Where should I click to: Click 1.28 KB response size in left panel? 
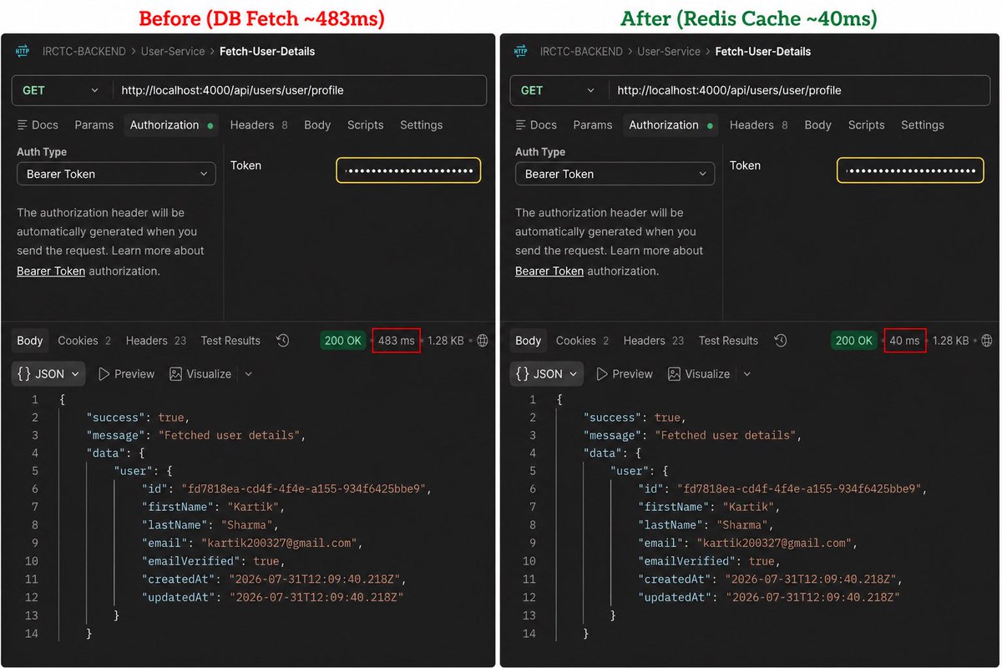446,341
